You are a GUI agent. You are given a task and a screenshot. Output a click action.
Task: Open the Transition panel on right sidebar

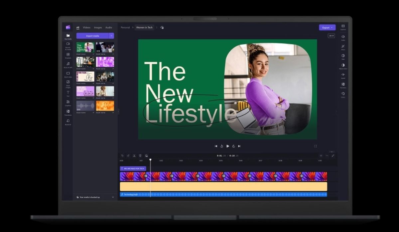pyautogui.click(x=343, y=85)
